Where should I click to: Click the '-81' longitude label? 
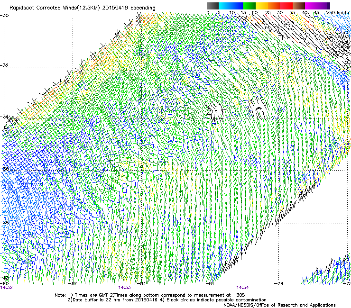tap(210, 283)
